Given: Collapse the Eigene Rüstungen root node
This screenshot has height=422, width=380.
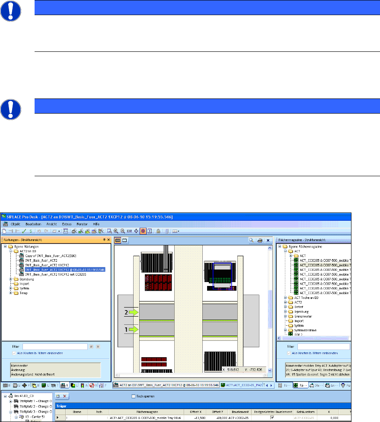Looking at the screenshot, I should [5, 246].
